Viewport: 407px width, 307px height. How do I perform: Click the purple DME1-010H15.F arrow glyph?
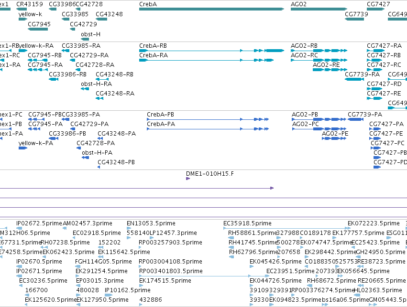188,179
